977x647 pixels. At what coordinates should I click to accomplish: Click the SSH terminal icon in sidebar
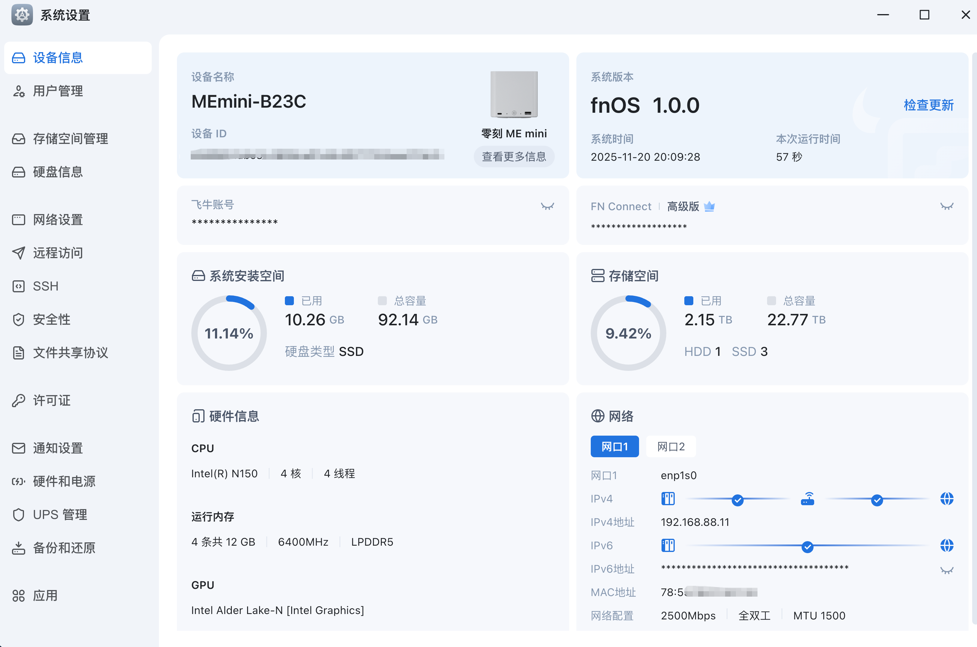[19, 286]
